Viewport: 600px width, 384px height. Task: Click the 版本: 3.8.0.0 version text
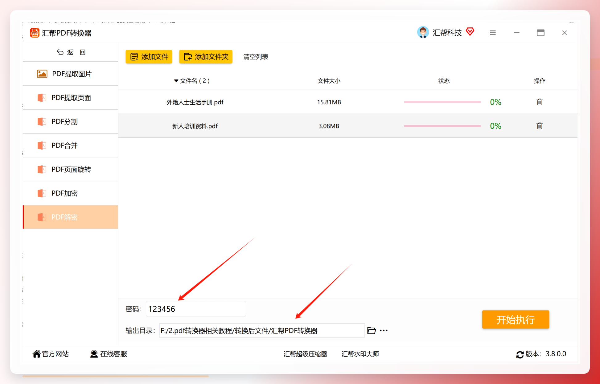[546, 354]
